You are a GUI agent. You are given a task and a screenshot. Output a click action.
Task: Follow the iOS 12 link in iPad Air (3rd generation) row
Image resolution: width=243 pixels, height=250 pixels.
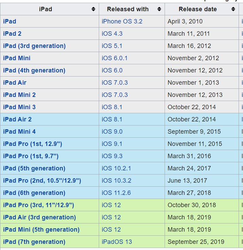[x=111, y=217]
